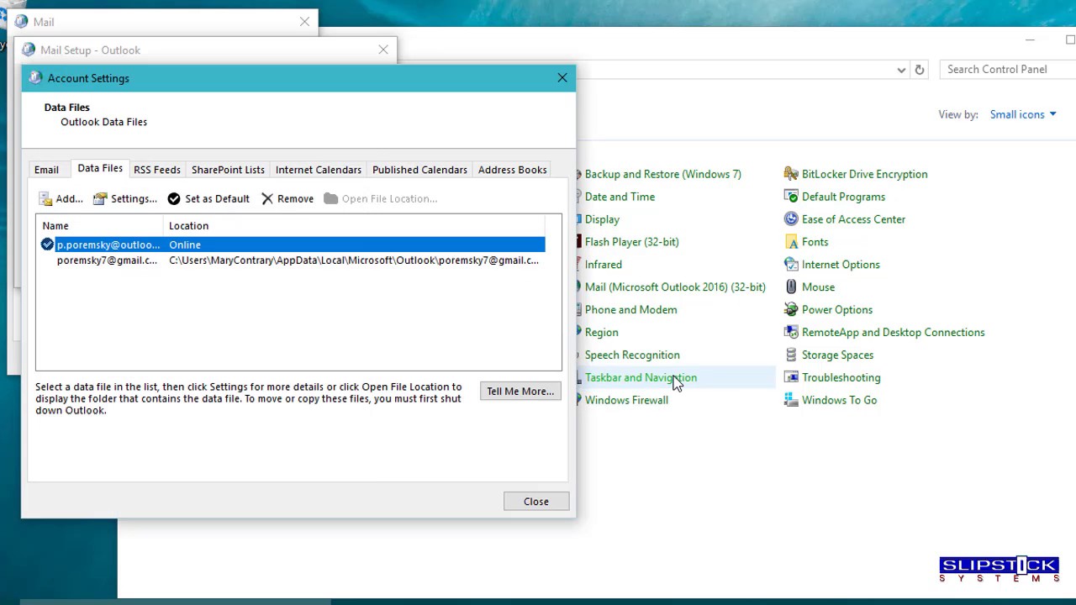Open Taskbar and Navigation
This screenshot has width=1076, height=605.
(x=641, y=378)
